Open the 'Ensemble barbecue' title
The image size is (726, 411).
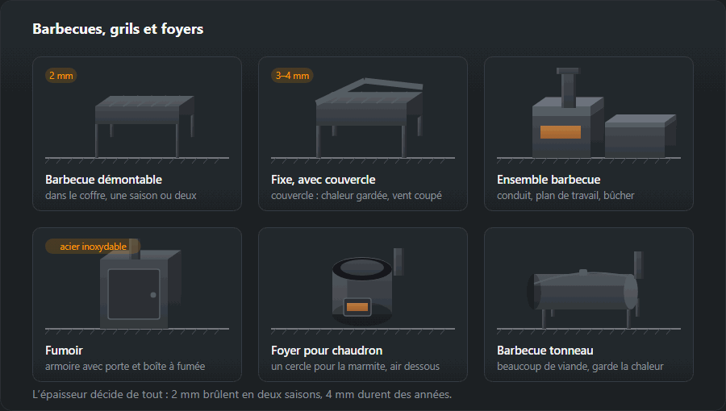point(549,180)
